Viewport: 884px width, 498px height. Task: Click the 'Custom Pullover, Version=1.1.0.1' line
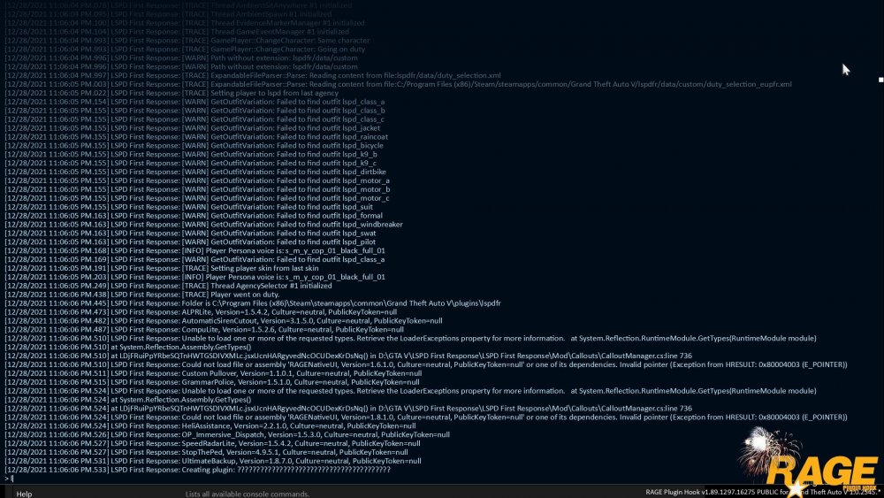[213, 372]
